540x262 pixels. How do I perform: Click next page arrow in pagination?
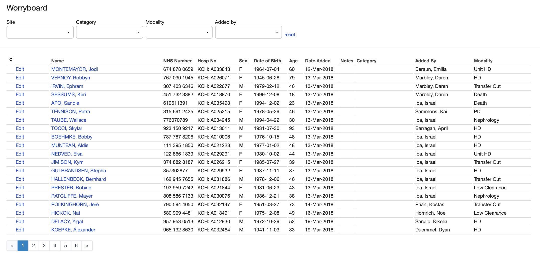coord(87,246)
